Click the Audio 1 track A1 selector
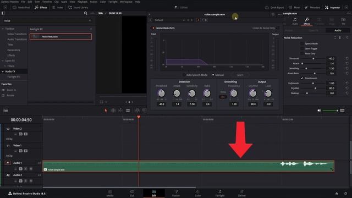Screen dimensions: 352x198 (8, 163)
